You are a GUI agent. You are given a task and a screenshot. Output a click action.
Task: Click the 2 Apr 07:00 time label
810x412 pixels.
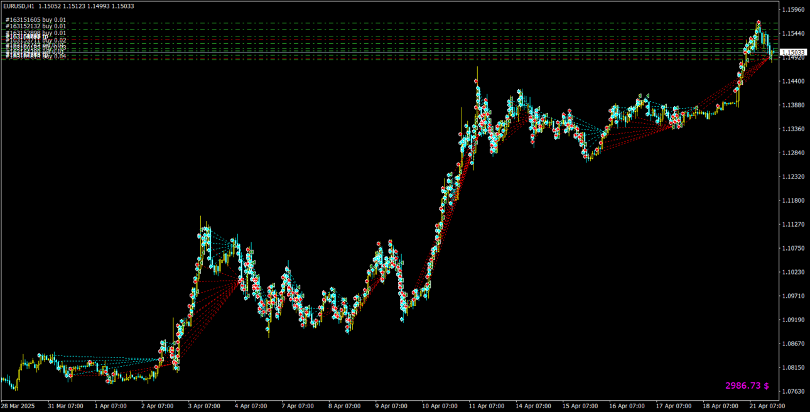tap(159, 406)
